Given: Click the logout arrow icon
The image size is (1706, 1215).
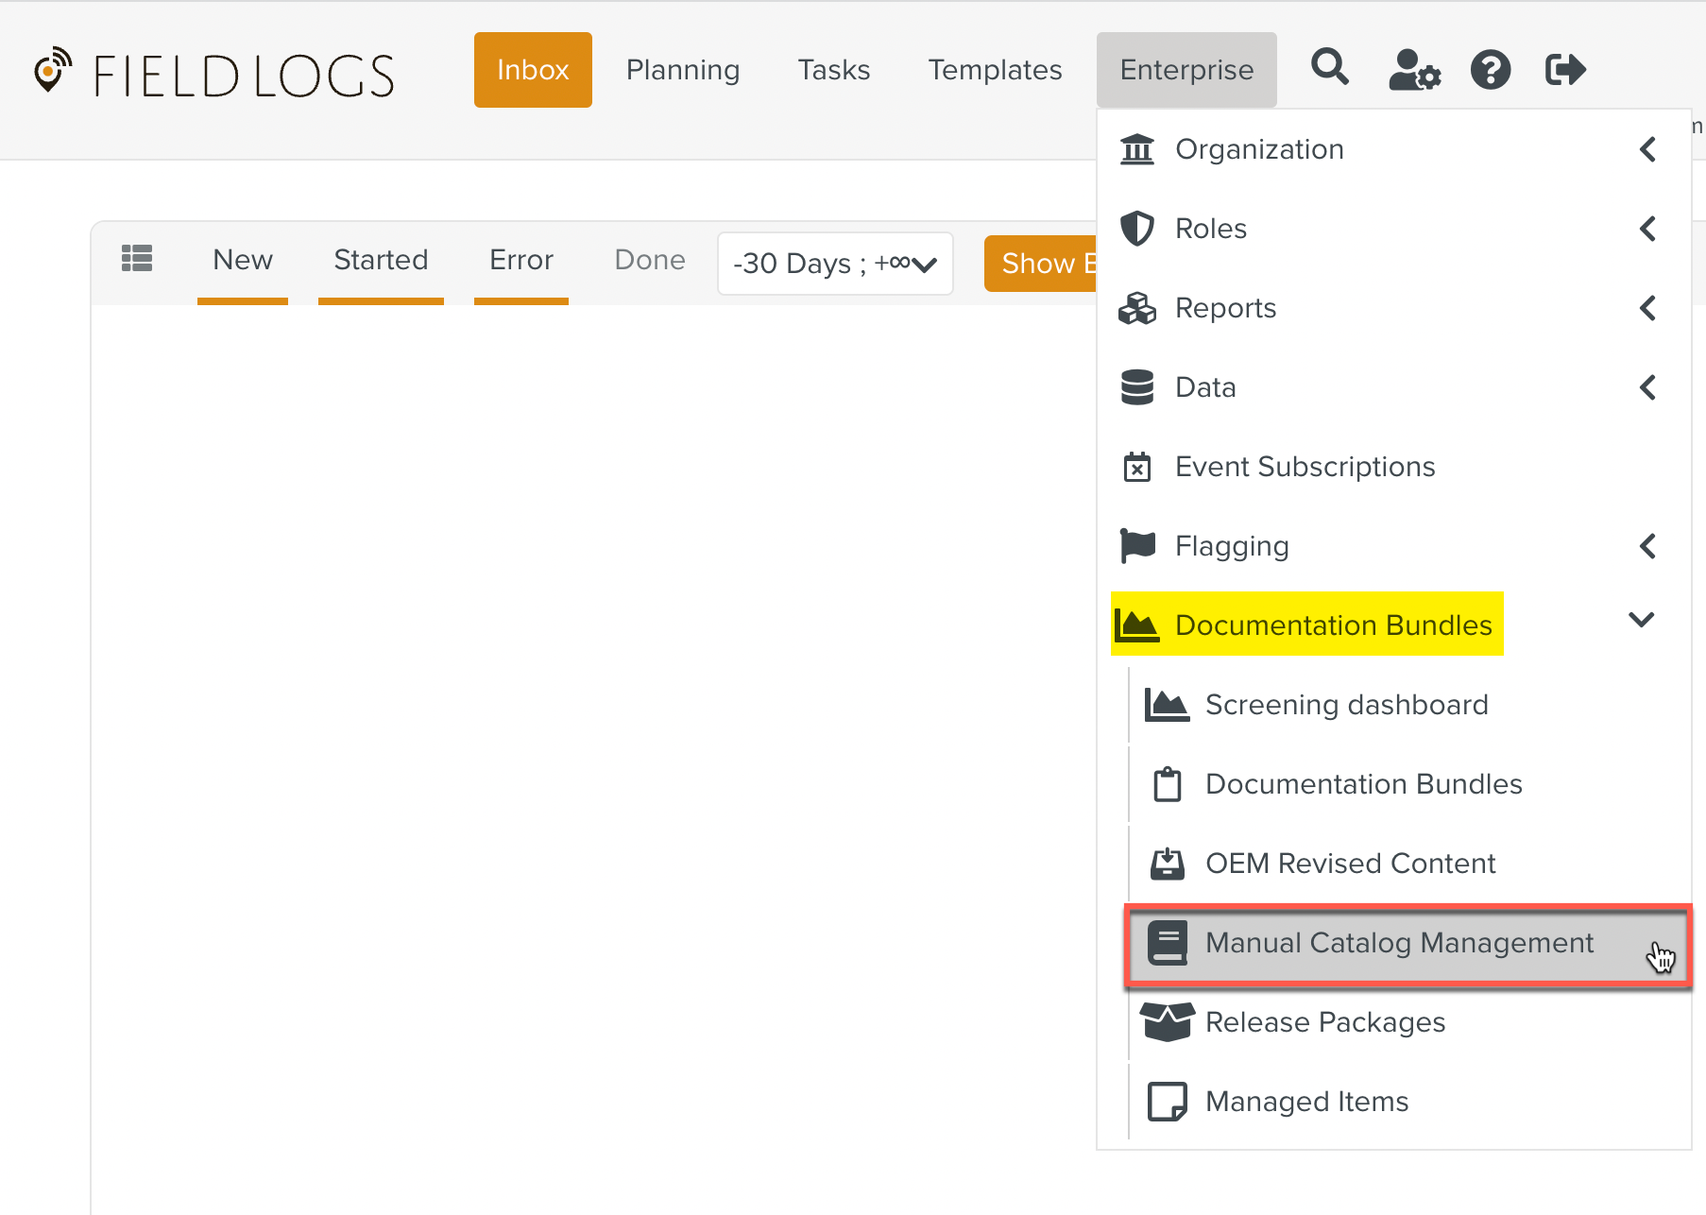Looking at the screenshot, I should [x=1564, y=69].
